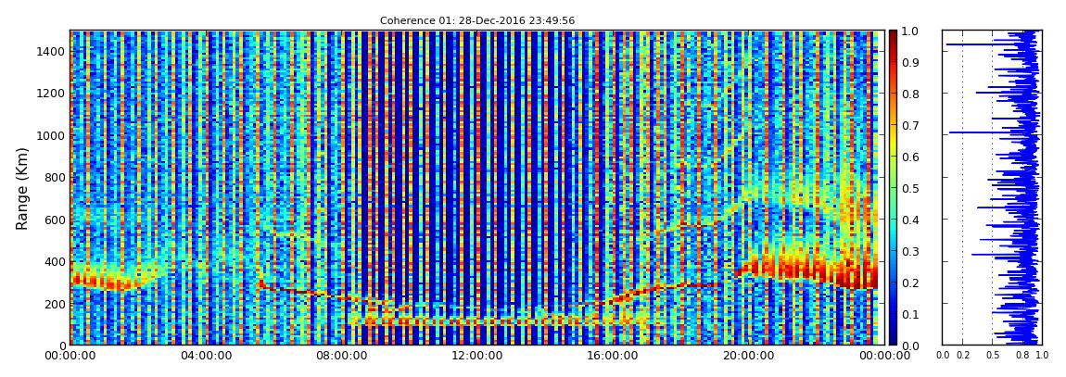The height and width of the screenshot is (377, 1066).
Task: Click the 600 range tick label
Action: (55, 220)
